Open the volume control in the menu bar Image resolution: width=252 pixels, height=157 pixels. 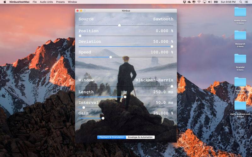point(210,2)
